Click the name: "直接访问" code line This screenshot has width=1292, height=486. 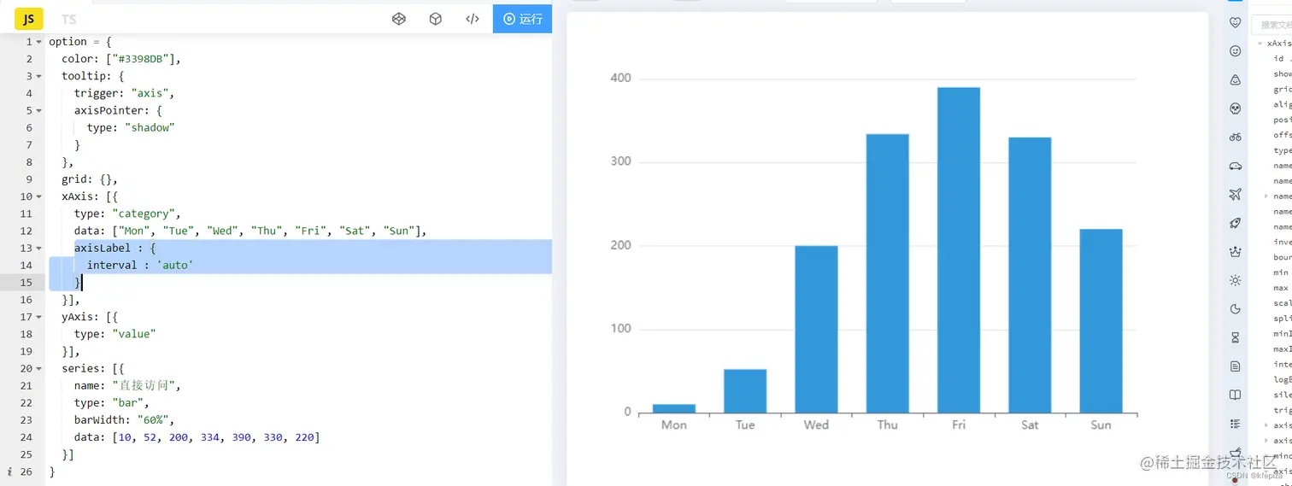point(127,385)
